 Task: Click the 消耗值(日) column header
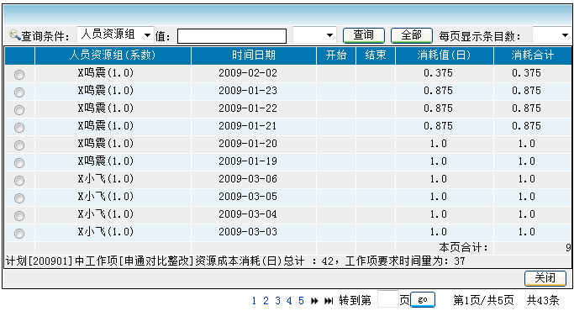pyautogui.click(x=445, y=55)
